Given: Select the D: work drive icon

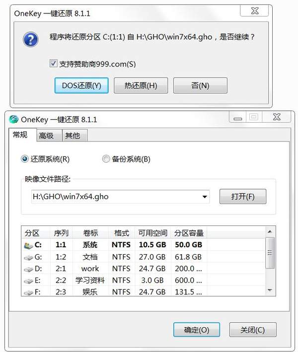Looking at the screenshot, I should [x=28, y=269].
